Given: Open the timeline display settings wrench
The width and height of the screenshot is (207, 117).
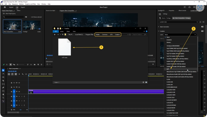Looking at the screenshot, I should [23, 74].
